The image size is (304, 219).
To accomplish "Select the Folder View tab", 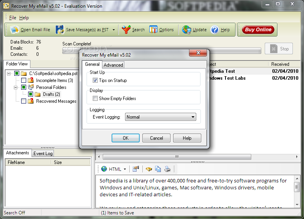I will [x=17, y=64].
